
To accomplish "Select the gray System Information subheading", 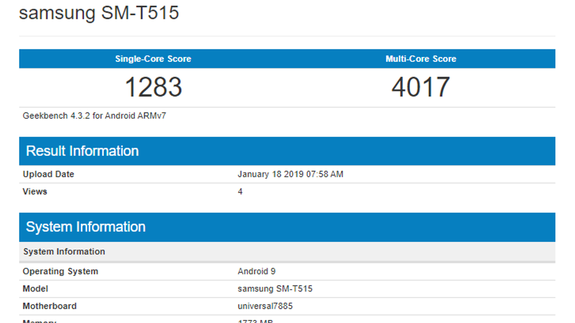I will 64,252.
